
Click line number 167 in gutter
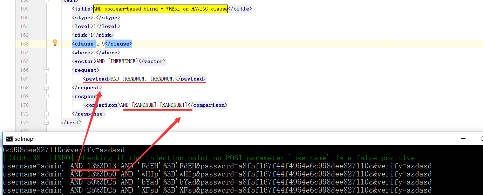(x=25, y=79)
